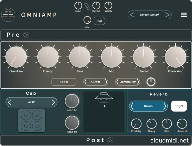Select previous preset before Default Guitar
Viewport: 192px width, 146px height.
132,15
